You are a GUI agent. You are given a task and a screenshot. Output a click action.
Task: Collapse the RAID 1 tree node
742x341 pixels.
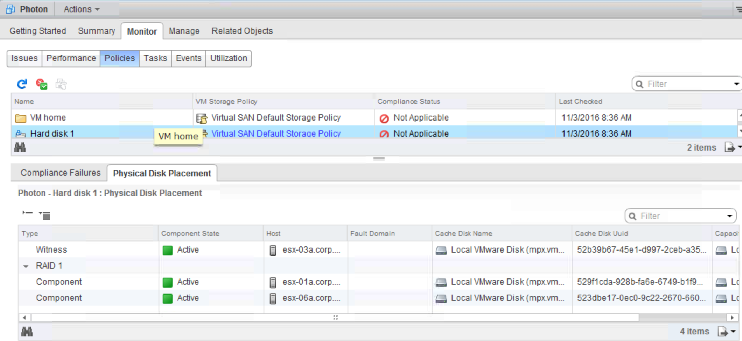26,266
